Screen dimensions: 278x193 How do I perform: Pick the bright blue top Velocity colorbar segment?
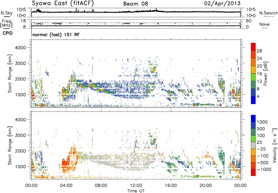[253, 118]
